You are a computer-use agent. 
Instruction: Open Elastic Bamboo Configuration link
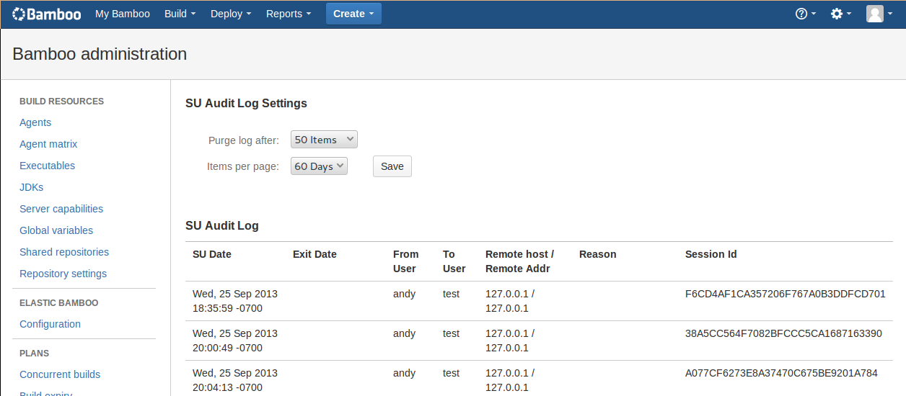tap(50, 324)
